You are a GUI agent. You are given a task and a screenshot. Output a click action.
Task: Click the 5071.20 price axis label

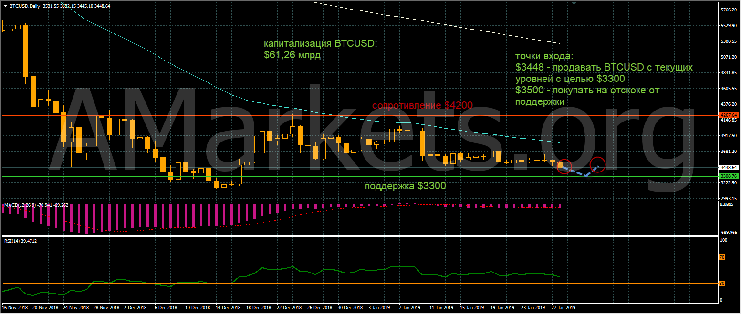pos(730,57)
